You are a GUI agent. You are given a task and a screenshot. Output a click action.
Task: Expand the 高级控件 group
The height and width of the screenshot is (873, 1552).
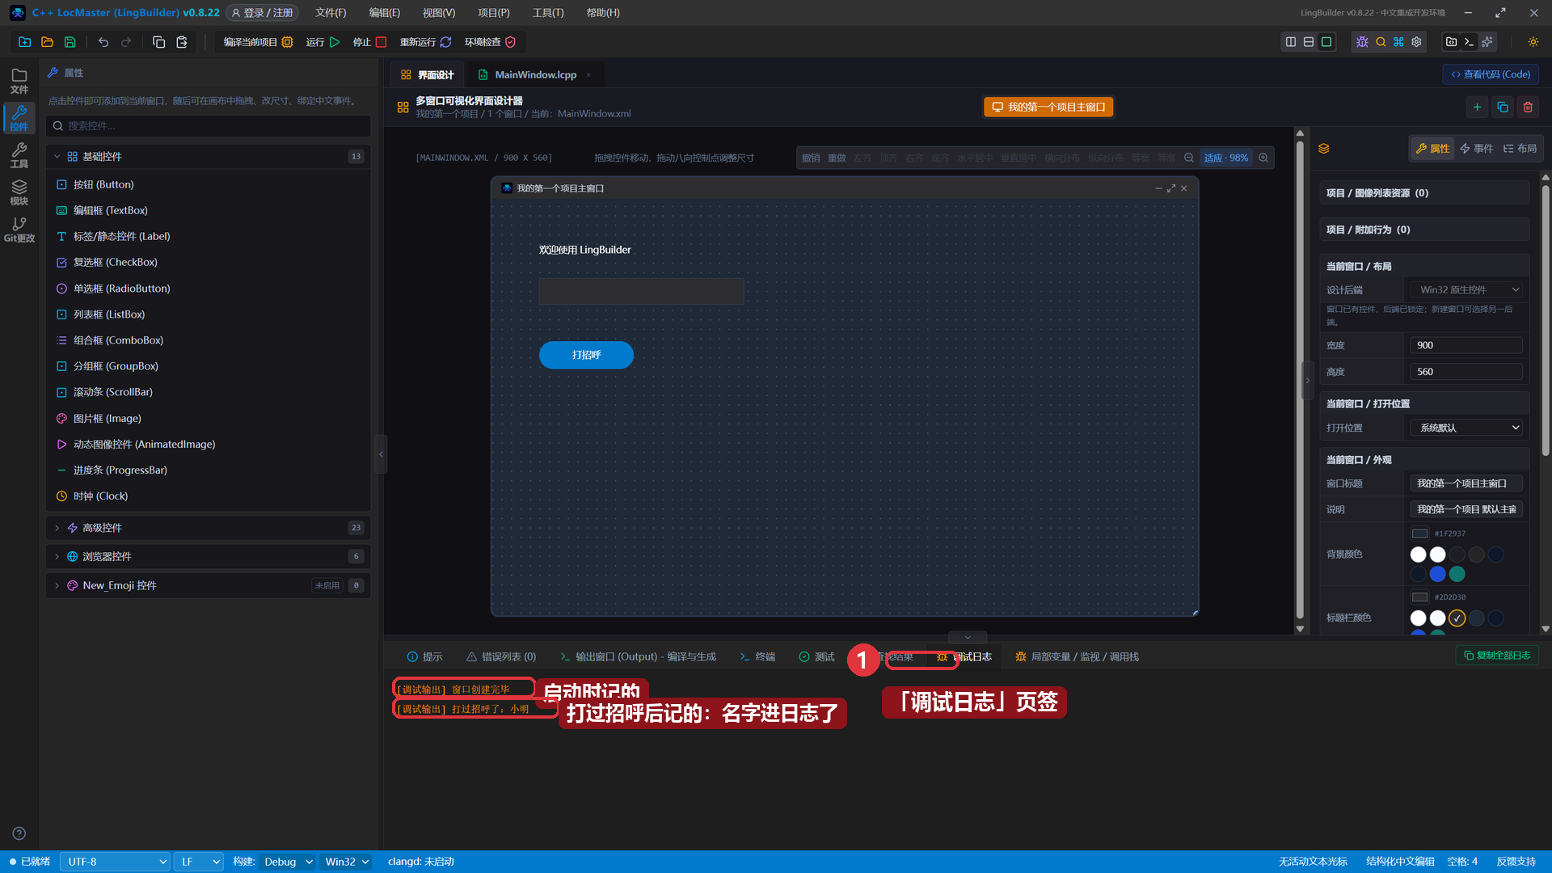pos(209,528)
